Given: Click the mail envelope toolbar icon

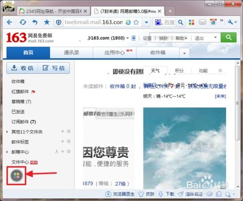Looking at the screenshot, I should click(x=202, y=22).
